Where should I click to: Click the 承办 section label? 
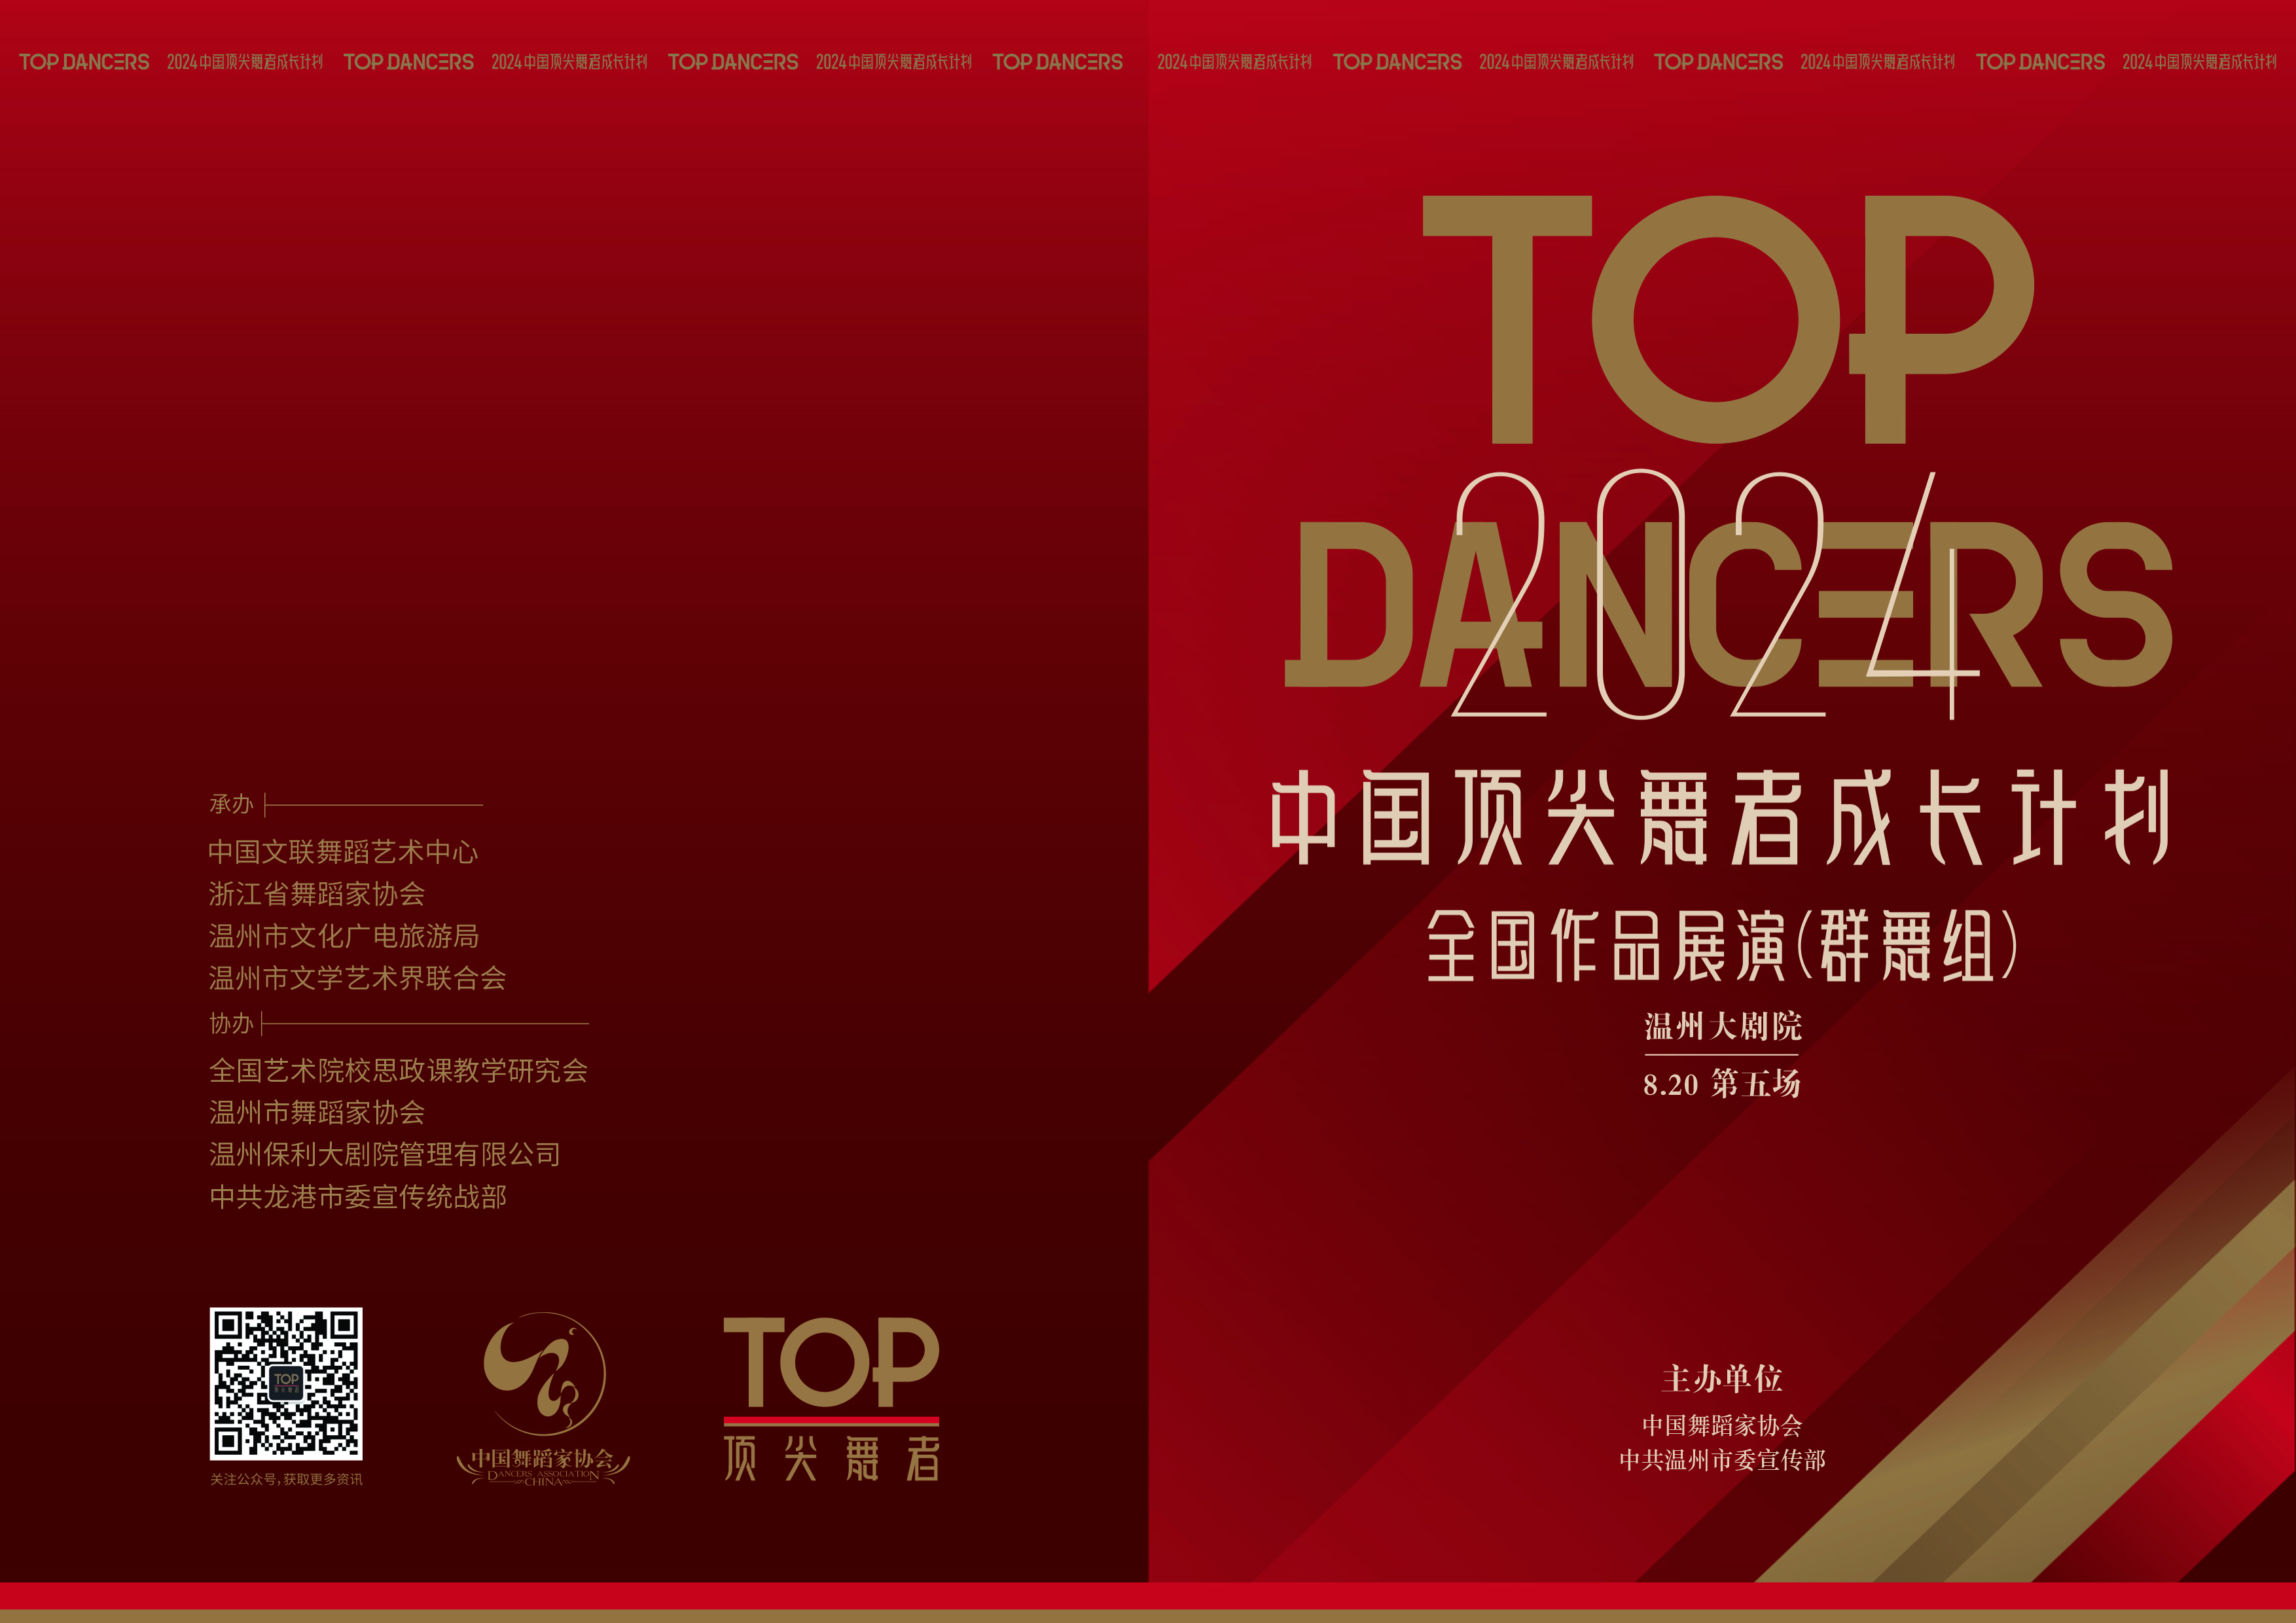point(231,804)
